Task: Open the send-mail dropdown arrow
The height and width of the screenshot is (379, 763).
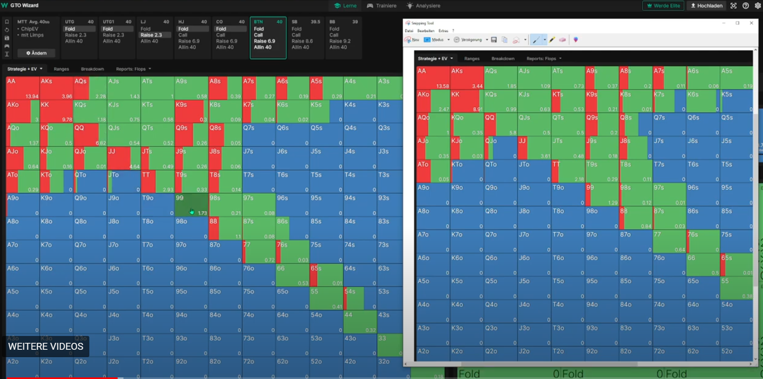Action: point(525,40)
